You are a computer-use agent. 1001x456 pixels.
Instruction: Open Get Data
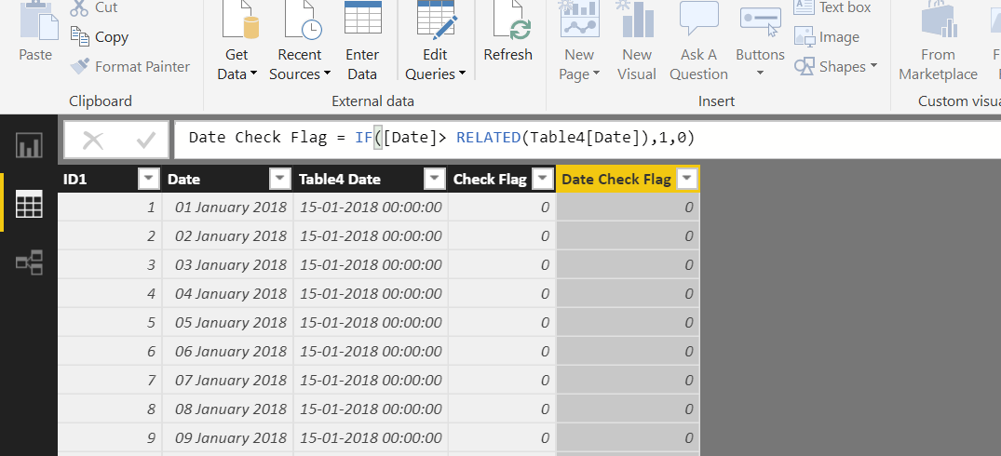coord(237,42)
